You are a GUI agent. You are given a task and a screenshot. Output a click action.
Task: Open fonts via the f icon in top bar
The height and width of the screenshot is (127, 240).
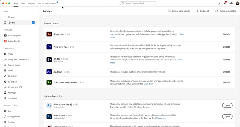(219, 3)
